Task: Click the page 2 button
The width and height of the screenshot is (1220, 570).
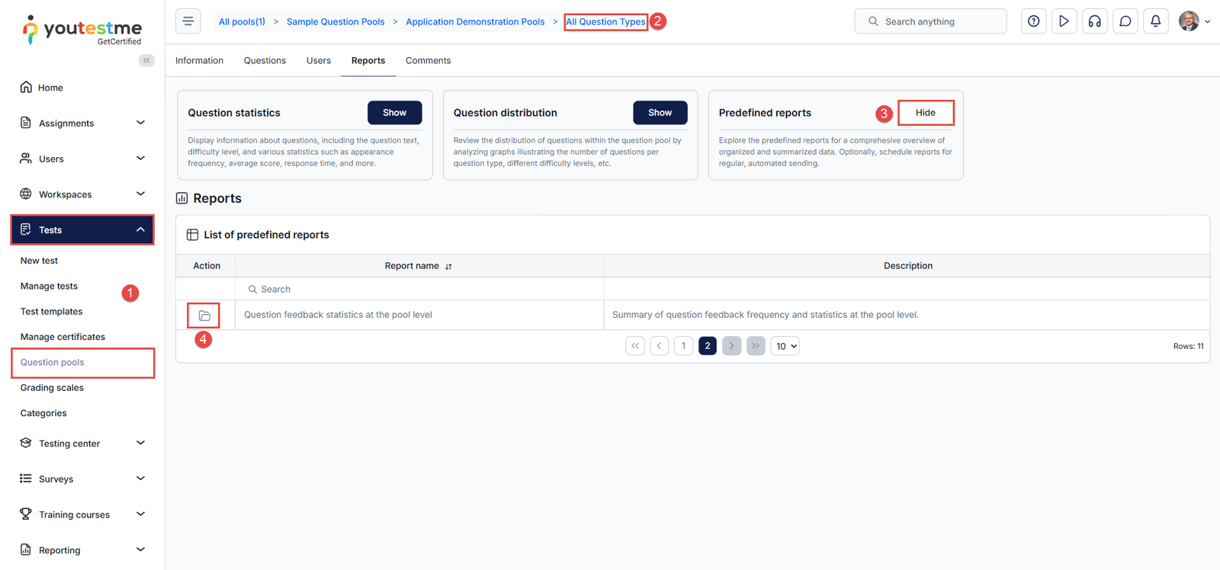Action: tap(708, 346)
